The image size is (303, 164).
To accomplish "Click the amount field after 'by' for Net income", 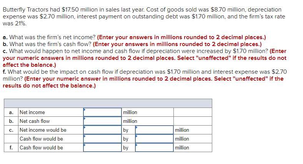I will click(x=154, y=130).
